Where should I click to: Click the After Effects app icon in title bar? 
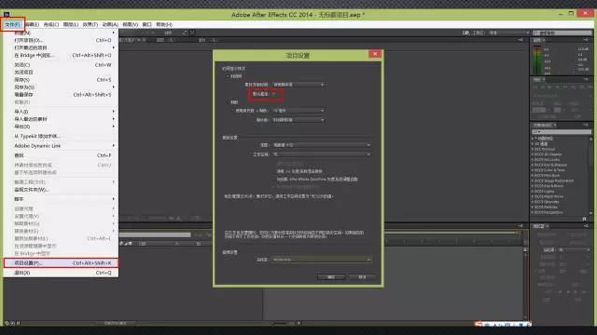coord(7,15)
